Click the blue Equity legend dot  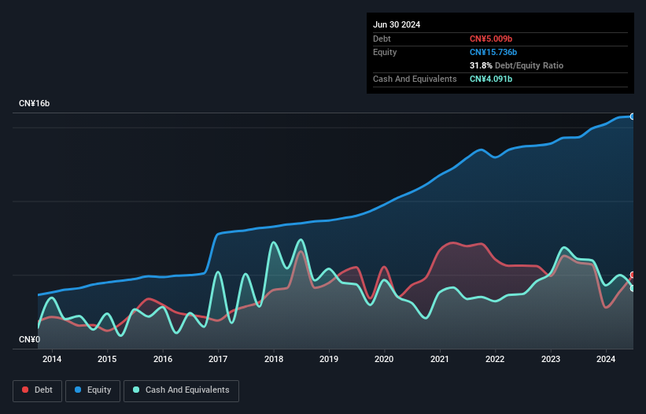78,390
